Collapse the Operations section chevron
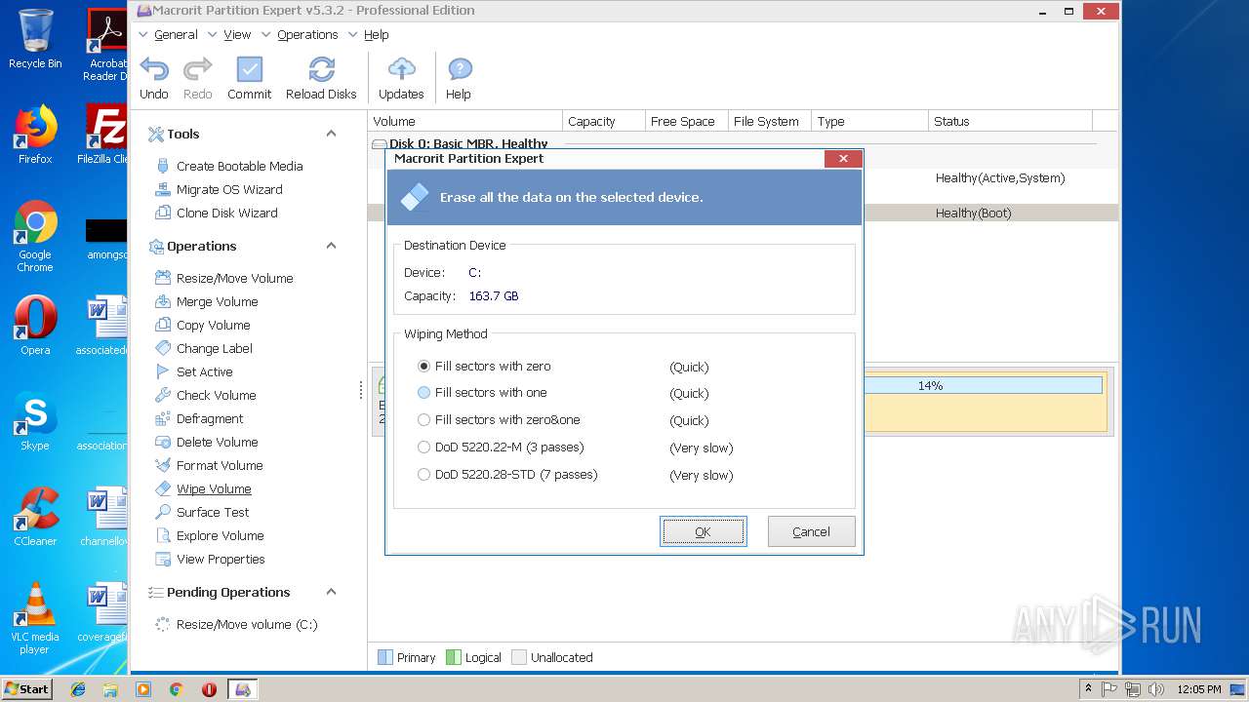This screenshot has width=1249, height=702. (x=331, y=246)
